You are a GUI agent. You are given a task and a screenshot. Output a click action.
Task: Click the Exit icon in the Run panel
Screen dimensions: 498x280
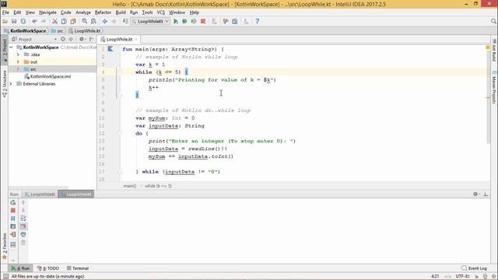tap(13, 234)
